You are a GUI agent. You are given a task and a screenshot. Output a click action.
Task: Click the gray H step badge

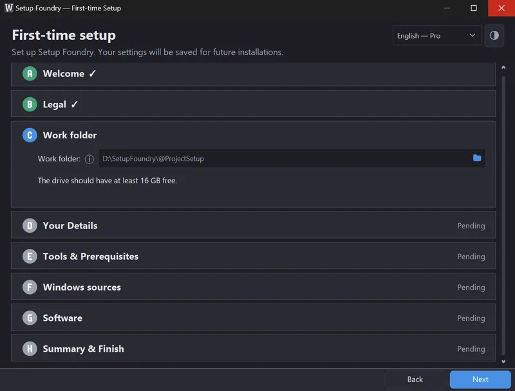click(30, 349)
